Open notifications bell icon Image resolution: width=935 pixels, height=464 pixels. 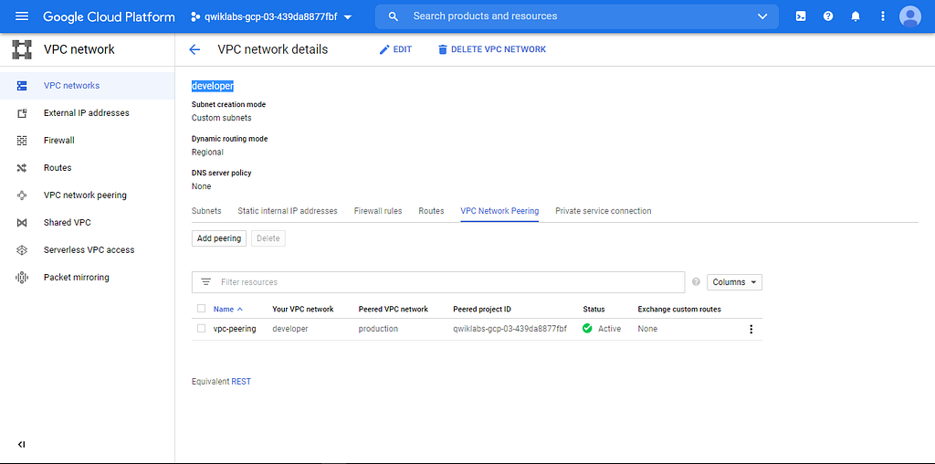tap(856, 16)
